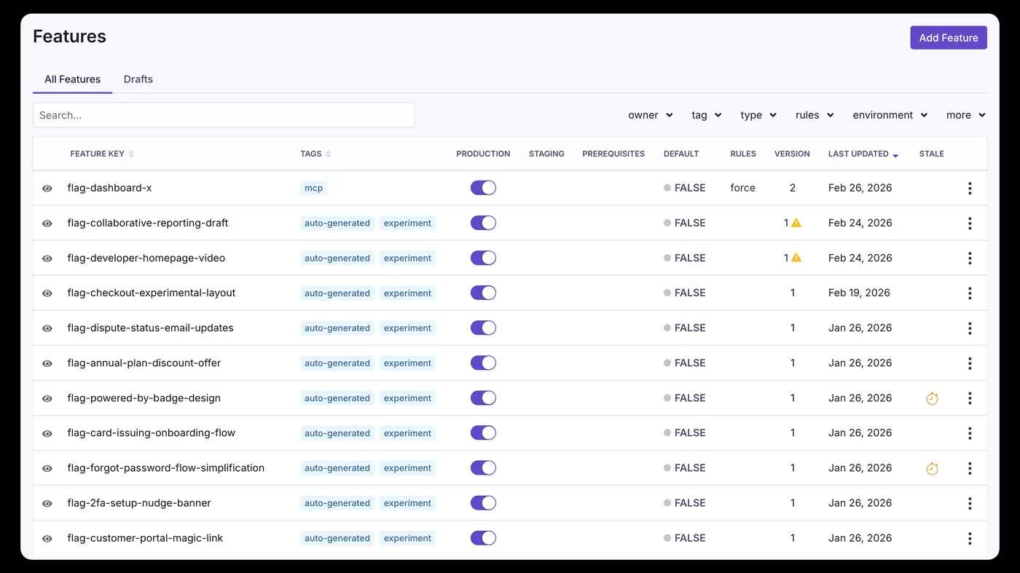Click the force rule text for flag-dashboard-x

(x=743, y=188)
